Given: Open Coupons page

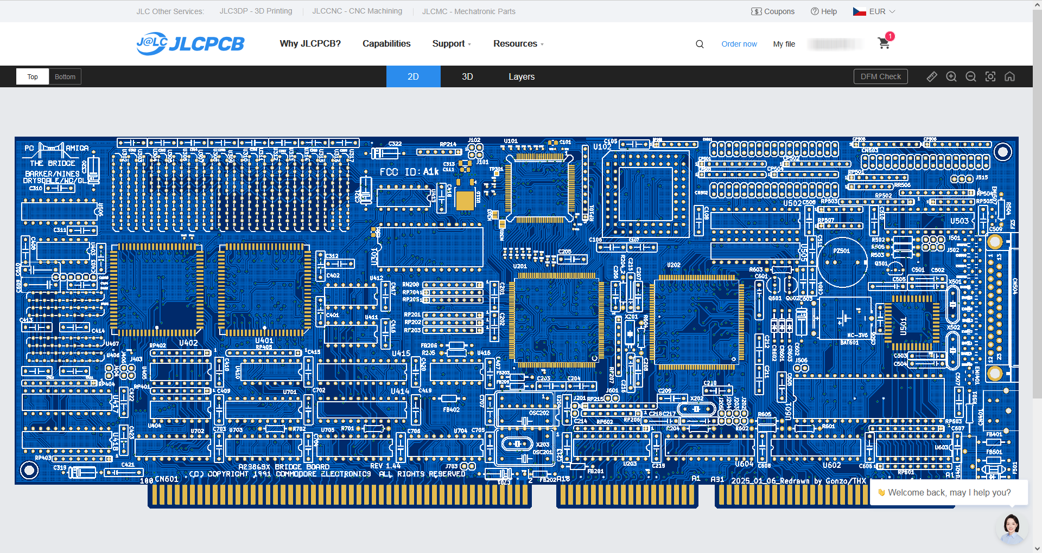Looking at the screenshot, I should pos(773,11).
